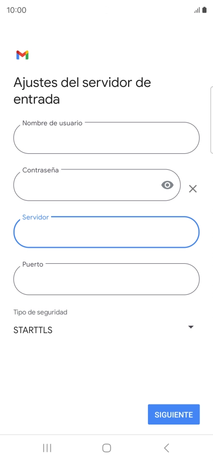This screenshot has width=213, height=461.
Task: Tap the Gmail logo icon
Action: coord(22,55)
